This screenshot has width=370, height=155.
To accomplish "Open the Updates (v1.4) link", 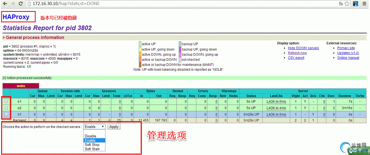I will coord(348,53).
